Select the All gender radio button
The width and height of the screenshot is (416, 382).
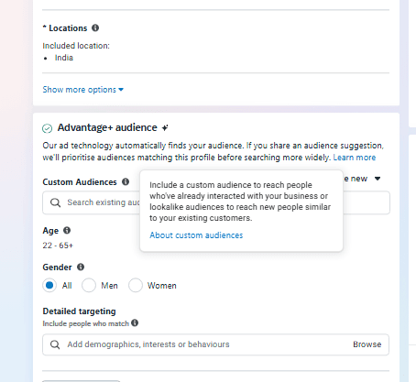[x=49, y=285]
